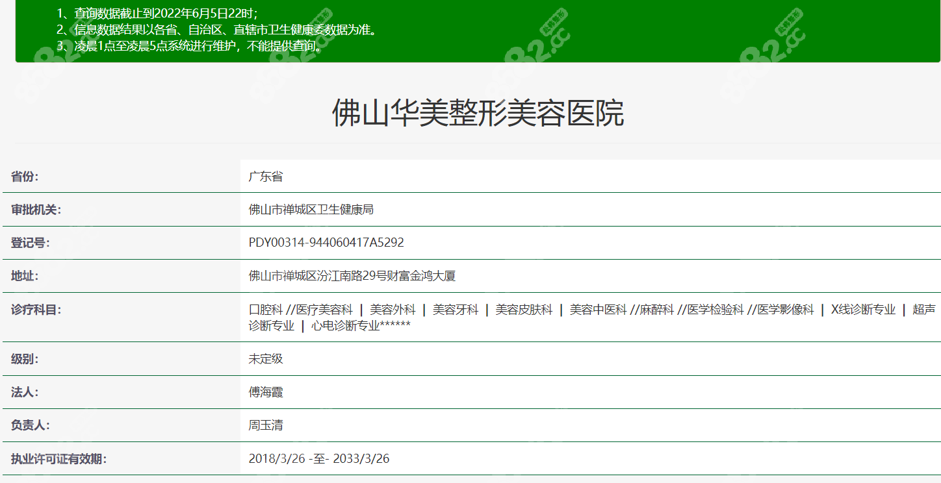Select the 法人 label
The height and width of the screenshot is (483, 941).
pos(25,392)
